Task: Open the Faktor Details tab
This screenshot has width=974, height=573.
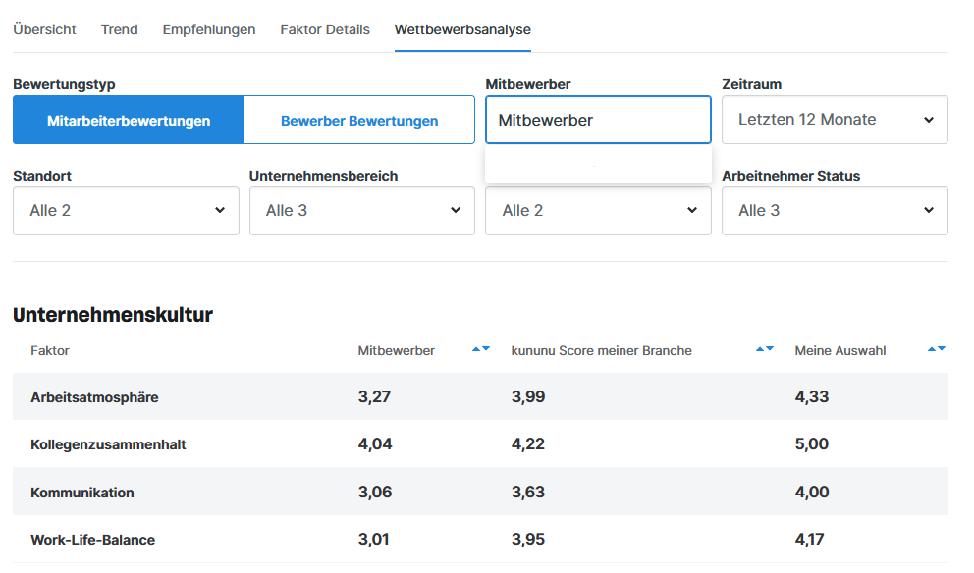Action: (x=325, y=29)
